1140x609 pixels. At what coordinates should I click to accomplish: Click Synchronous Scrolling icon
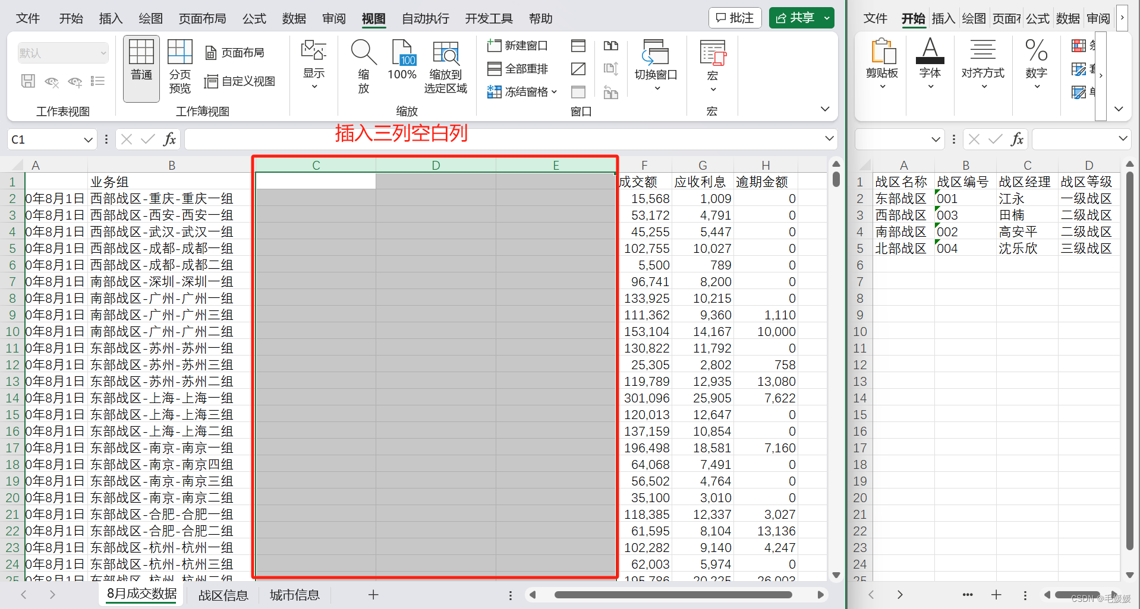611,69
